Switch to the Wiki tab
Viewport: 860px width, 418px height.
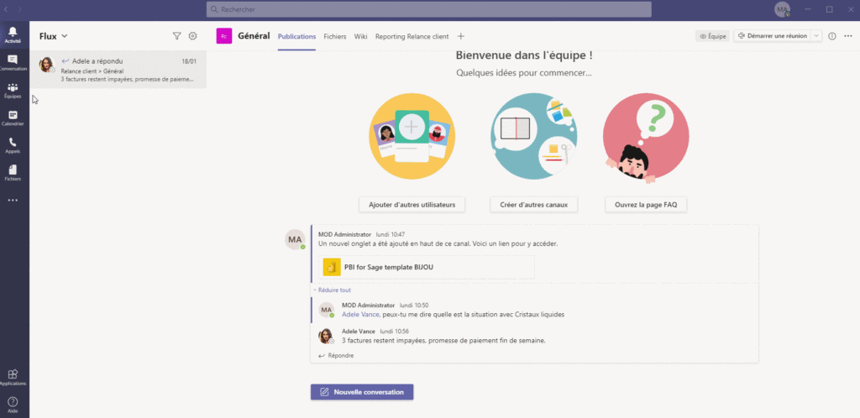[360, 36]
